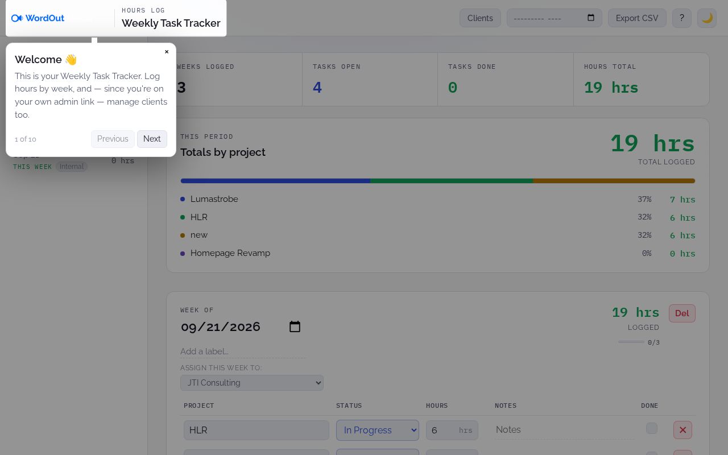
Task: Click the blue Lumastrobe segment of totals bar
Action: (x=275, y=181)
